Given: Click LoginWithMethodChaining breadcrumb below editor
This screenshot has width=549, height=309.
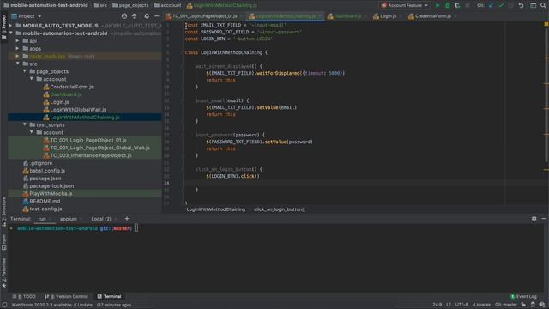Looking at the screenshot, I should click(x=215, y=209).
